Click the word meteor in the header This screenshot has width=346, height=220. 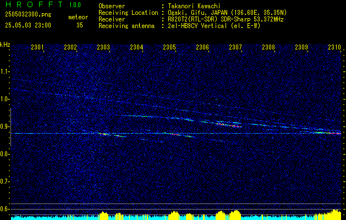78,17
